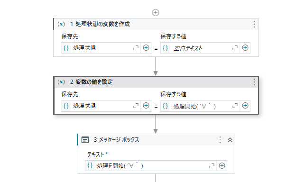Add activity via top plus circle

coord(156,13)
